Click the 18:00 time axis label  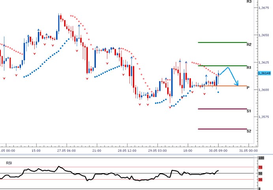(x=188, y=151)
